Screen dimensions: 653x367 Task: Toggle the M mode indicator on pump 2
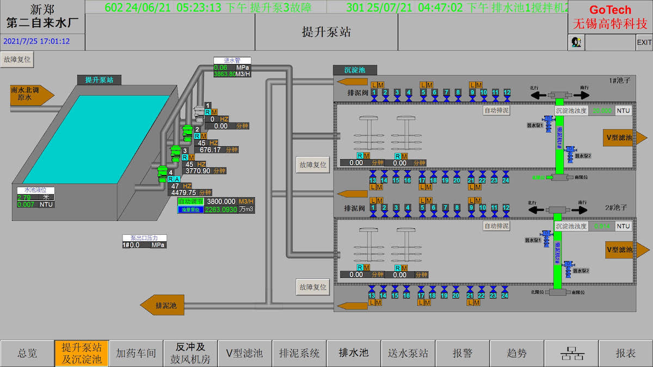coord(204,136)
